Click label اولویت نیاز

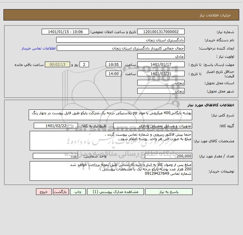225,57
